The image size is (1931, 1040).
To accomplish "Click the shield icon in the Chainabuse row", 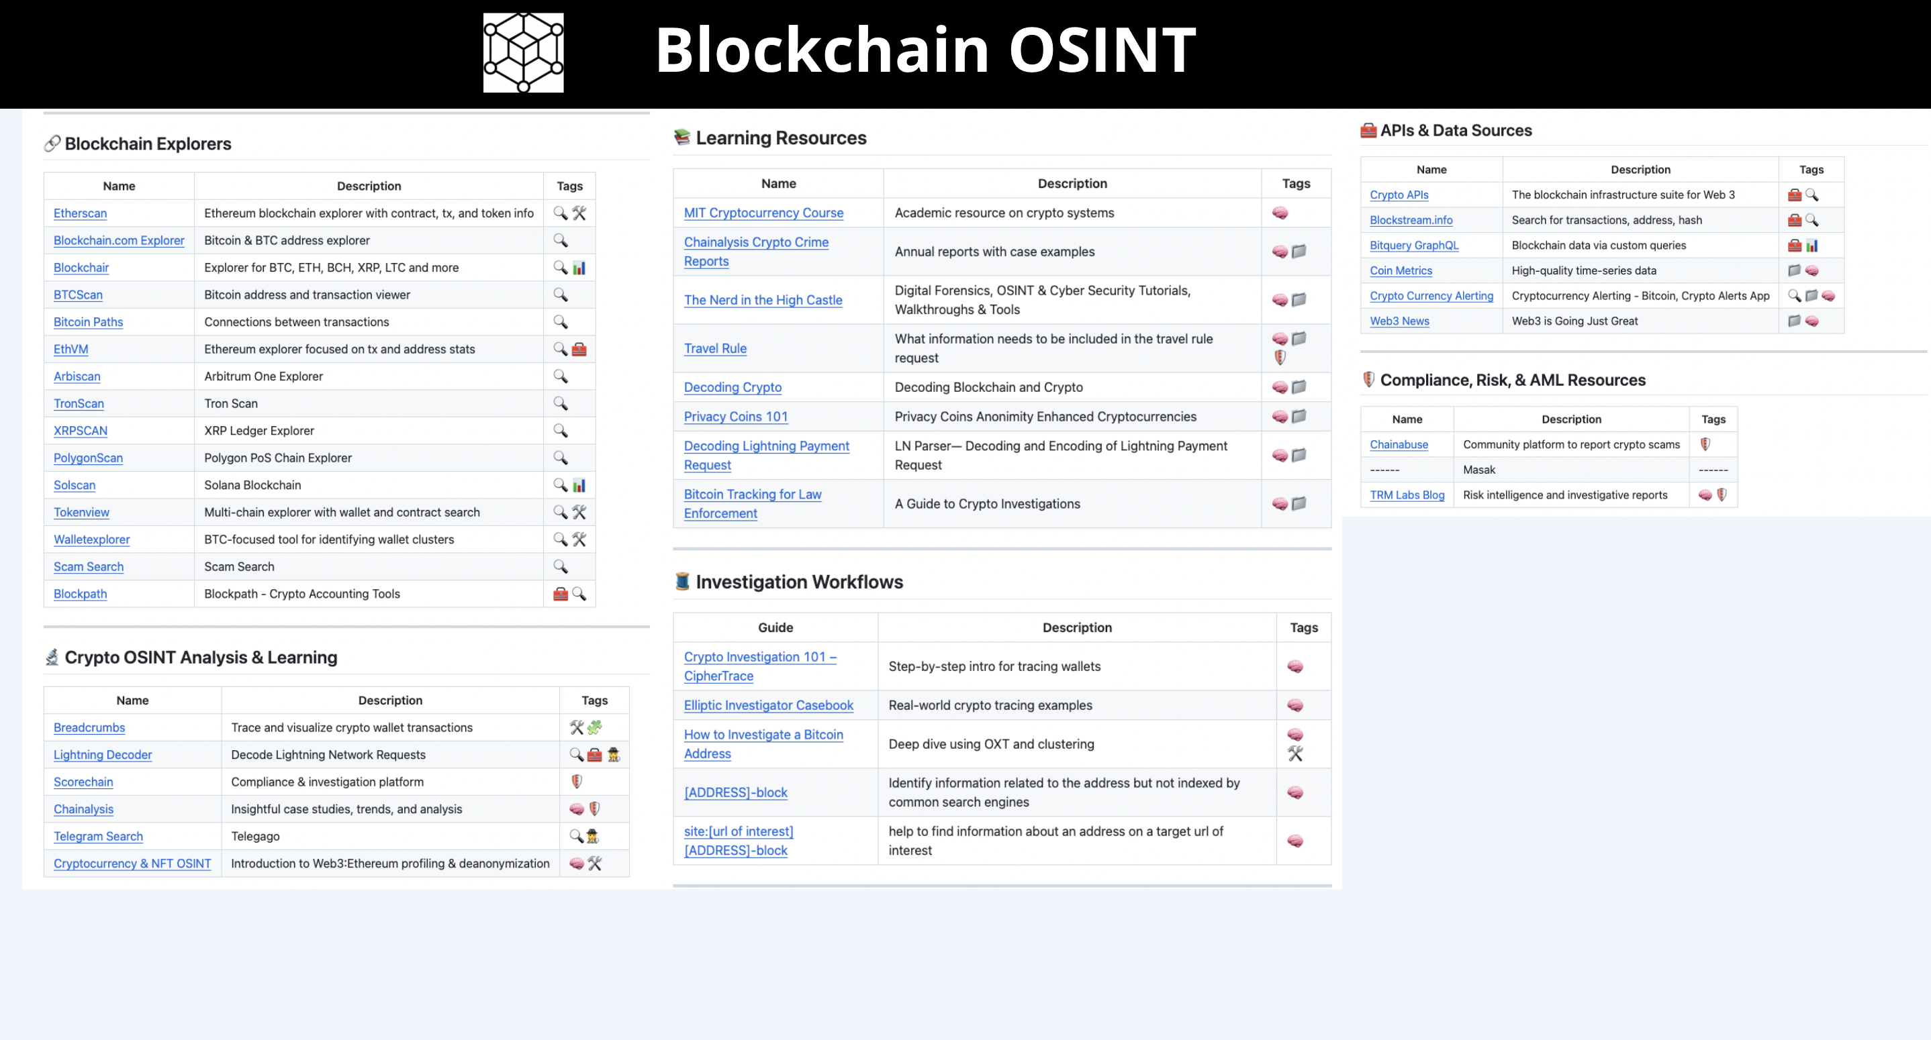I will [x=1705, y=444].
